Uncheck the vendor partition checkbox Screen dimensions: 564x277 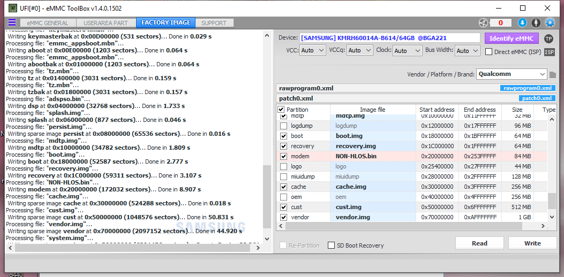(x=284, y=217)
